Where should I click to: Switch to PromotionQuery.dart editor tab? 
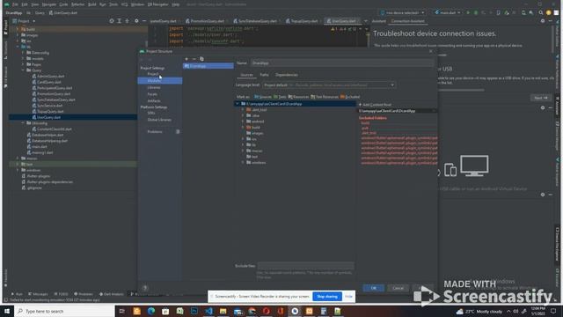point(205,21)
